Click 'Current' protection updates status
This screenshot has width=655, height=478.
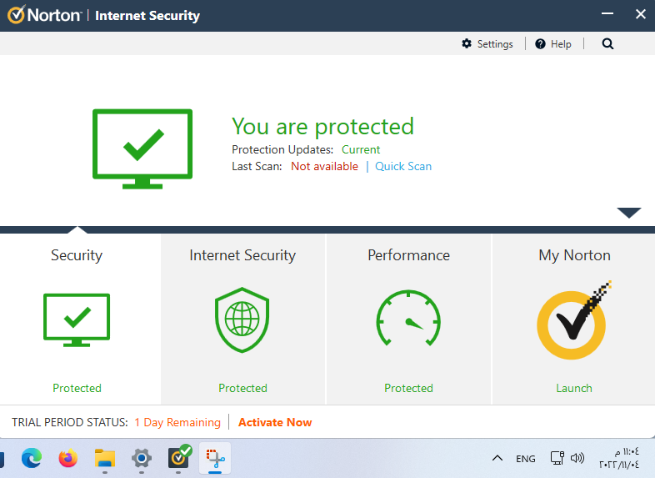[361, 149]
